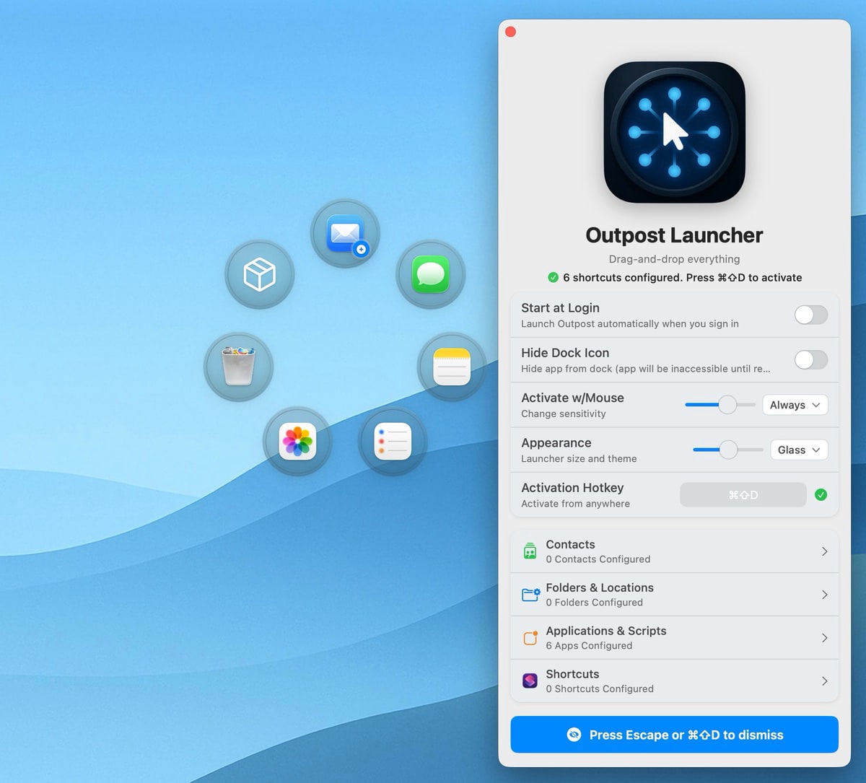This screenshot has height=783, width=866.
Task: Open the Glass theme dropdown
Action: pyautogui.click(x=798, y=450)
